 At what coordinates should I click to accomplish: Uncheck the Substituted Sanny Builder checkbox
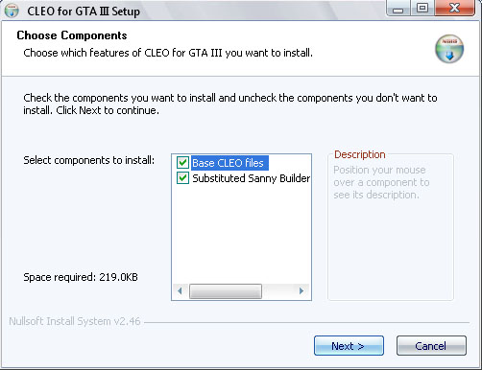pos(182,178)
